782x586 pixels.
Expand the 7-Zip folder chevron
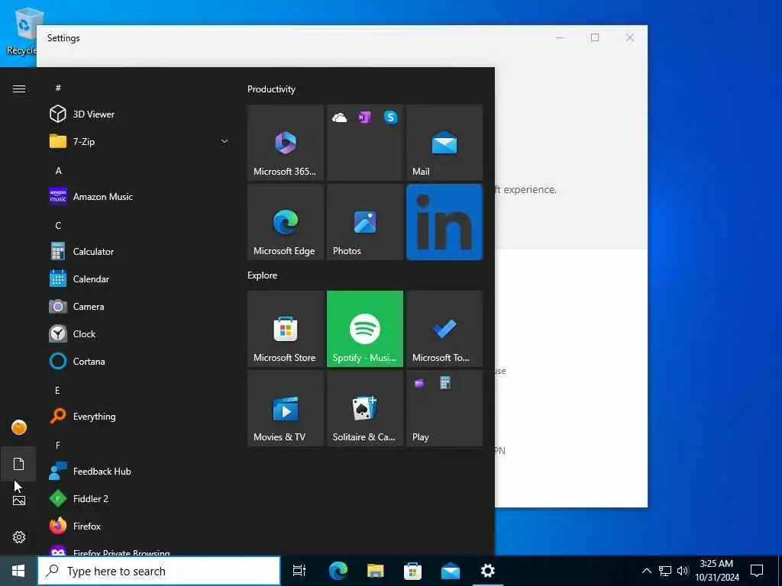pos(225,141)
